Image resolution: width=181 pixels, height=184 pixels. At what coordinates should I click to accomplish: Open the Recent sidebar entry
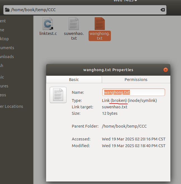[3, 21]
